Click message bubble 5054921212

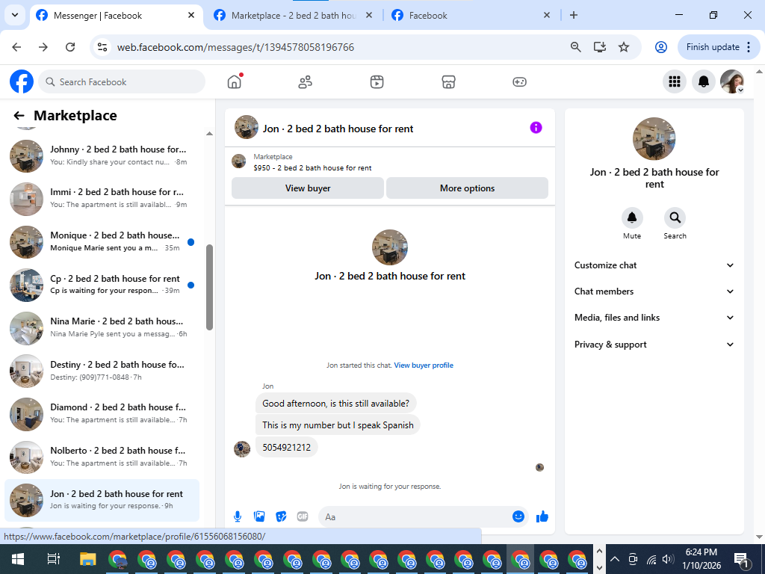click(286, 447)
